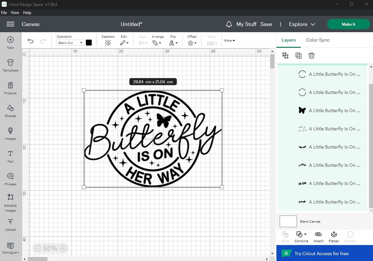Click Try Cricut Access for free banner
The image size is (373, 261).
(325, 254)
